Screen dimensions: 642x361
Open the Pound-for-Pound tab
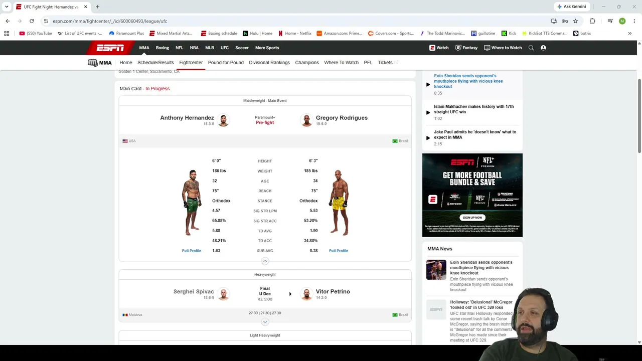click(226, 63)
